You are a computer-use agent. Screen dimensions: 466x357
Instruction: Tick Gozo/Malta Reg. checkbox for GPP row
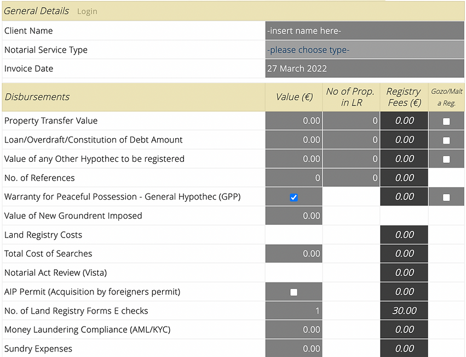[446, 197]
